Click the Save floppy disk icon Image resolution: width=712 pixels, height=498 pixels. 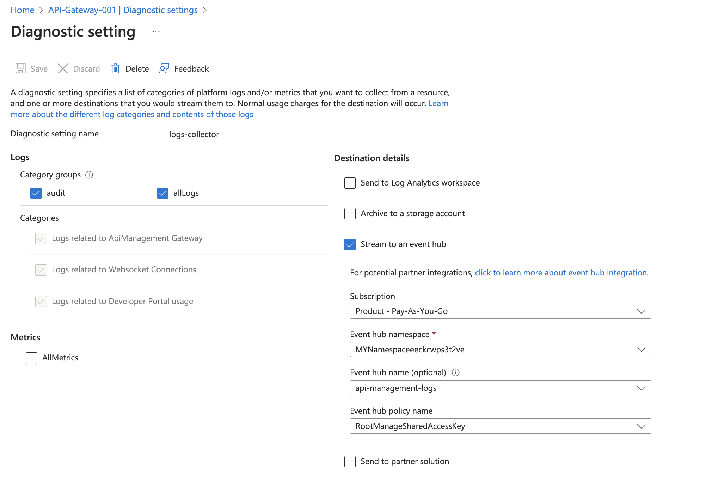coord(20,68)
